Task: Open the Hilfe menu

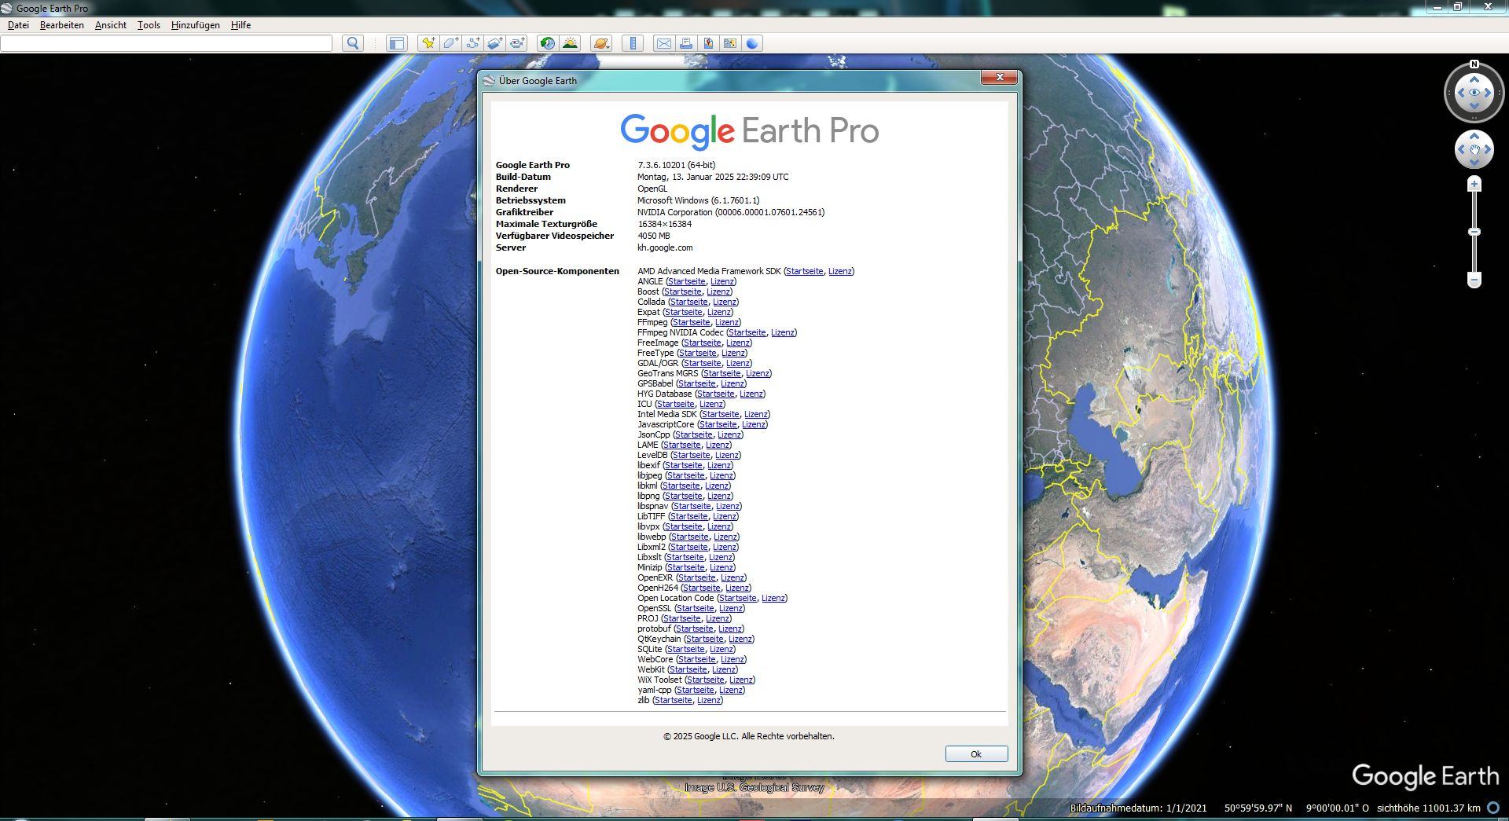Action: click(x=240, y=25)
